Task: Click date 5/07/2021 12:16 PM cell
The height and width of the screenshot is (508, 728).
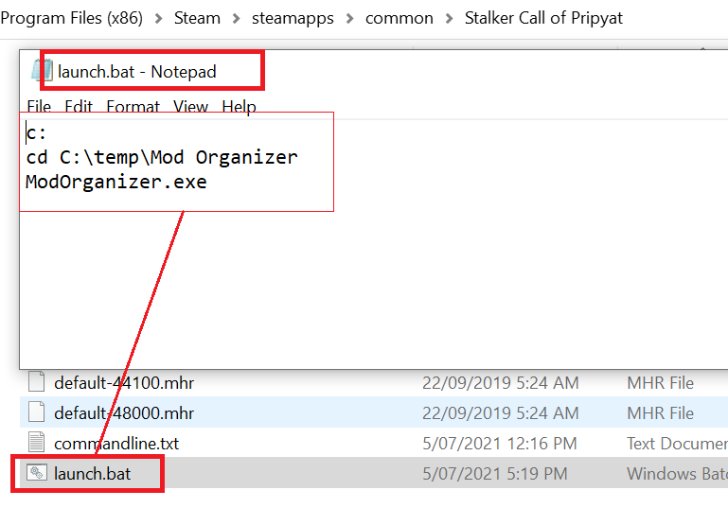Action: [x=500, y=444]
